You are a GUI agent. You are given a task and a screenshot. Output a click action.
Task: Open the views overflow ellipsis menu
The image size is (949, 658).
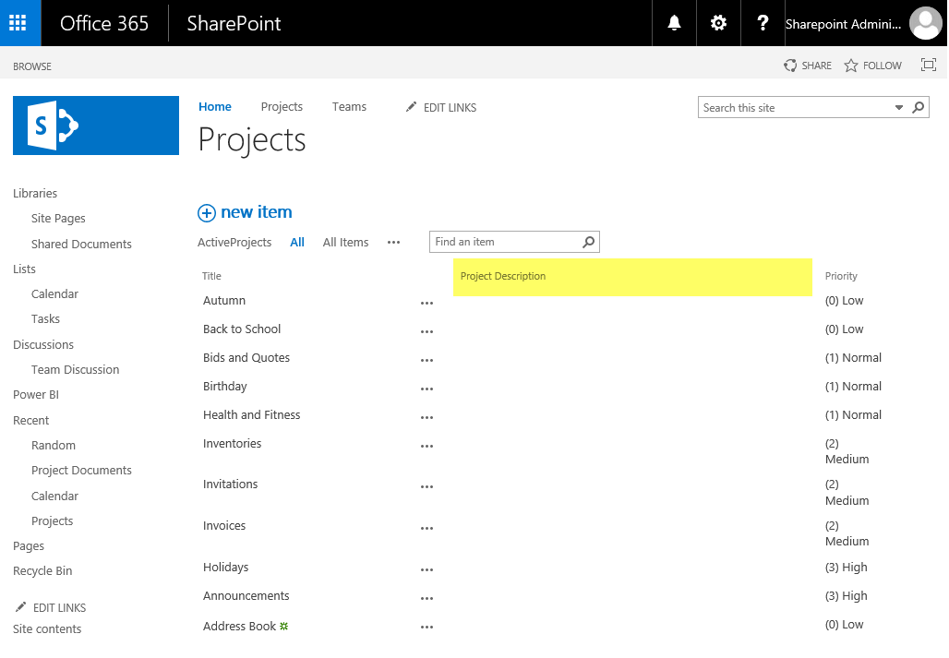(393, 242)
